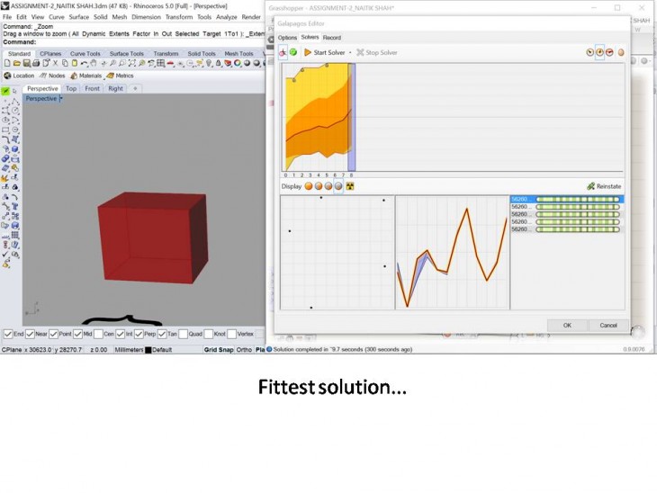Click the OK button in Galapagos Editor

tap(567, 325)
